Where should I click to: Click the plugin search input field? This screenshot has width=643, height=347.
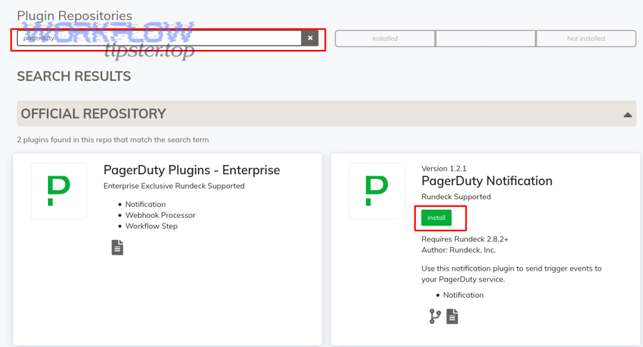point(159,38)
